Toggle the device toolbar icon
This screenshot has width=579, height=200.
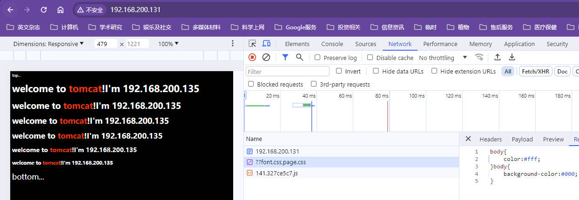pos(266,44)
